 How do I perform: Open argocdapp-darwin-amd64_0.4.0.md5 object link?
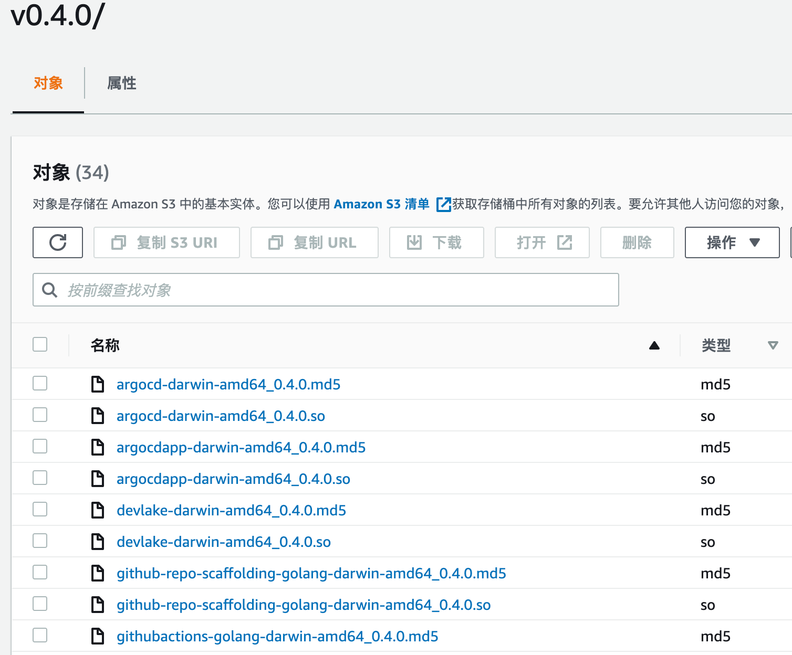pyautogui.click(x=241, y=448)
